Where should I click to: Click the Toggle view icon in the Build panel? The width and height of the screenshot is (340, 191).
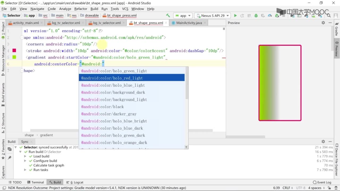(x=10, y=149)
